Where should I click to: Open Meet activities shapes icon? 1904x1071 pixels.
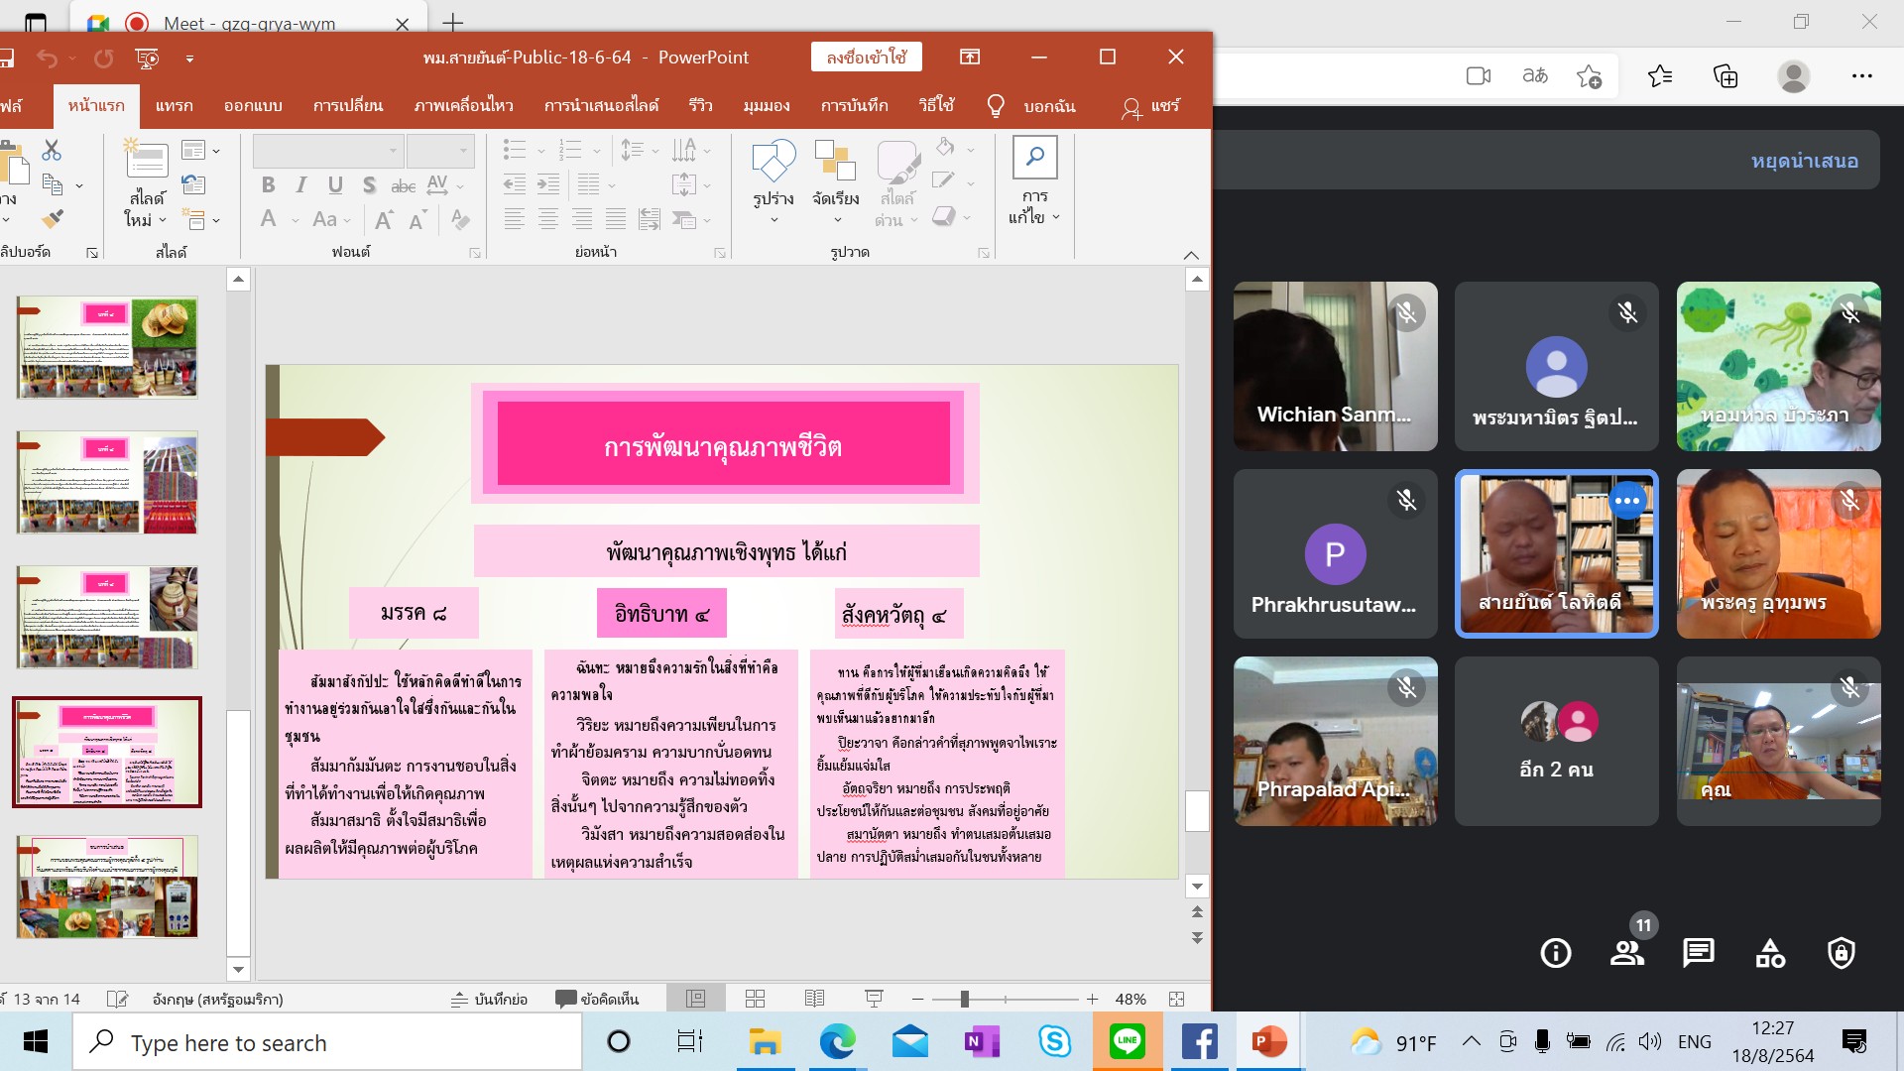(x=1770, y=953)
